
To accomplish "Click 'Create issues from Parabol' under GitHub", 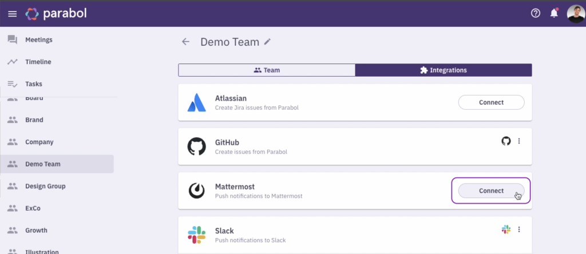I will (251, 152).
